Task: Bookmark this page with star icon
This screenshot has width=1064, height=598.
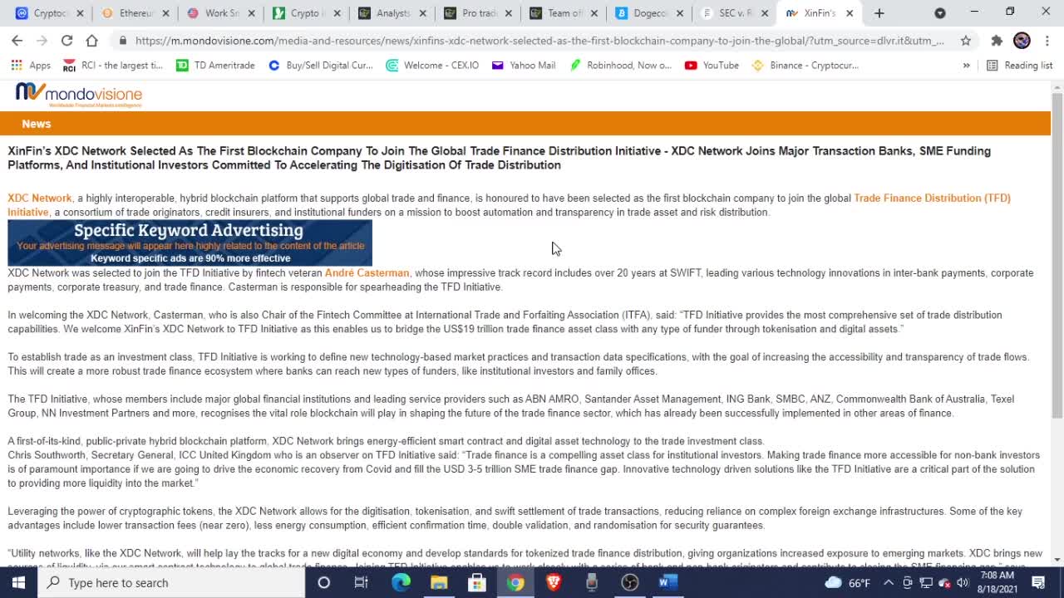Action: click(x=965, y=40)
